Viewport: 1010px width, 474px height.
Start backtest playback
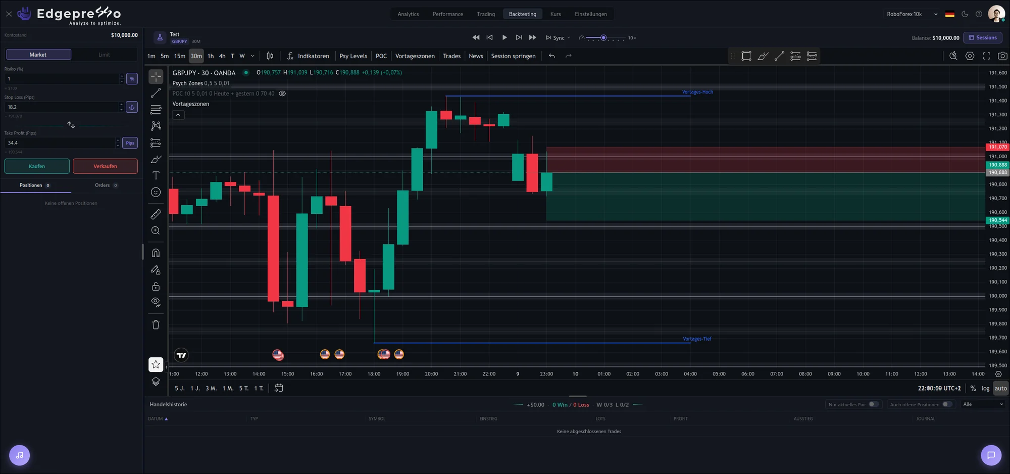[504, 37]
